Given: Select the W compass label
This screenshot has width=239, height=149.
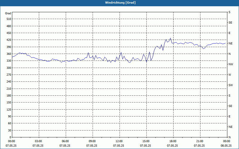Looking at the screenshot, I should (x=230, y=75).
